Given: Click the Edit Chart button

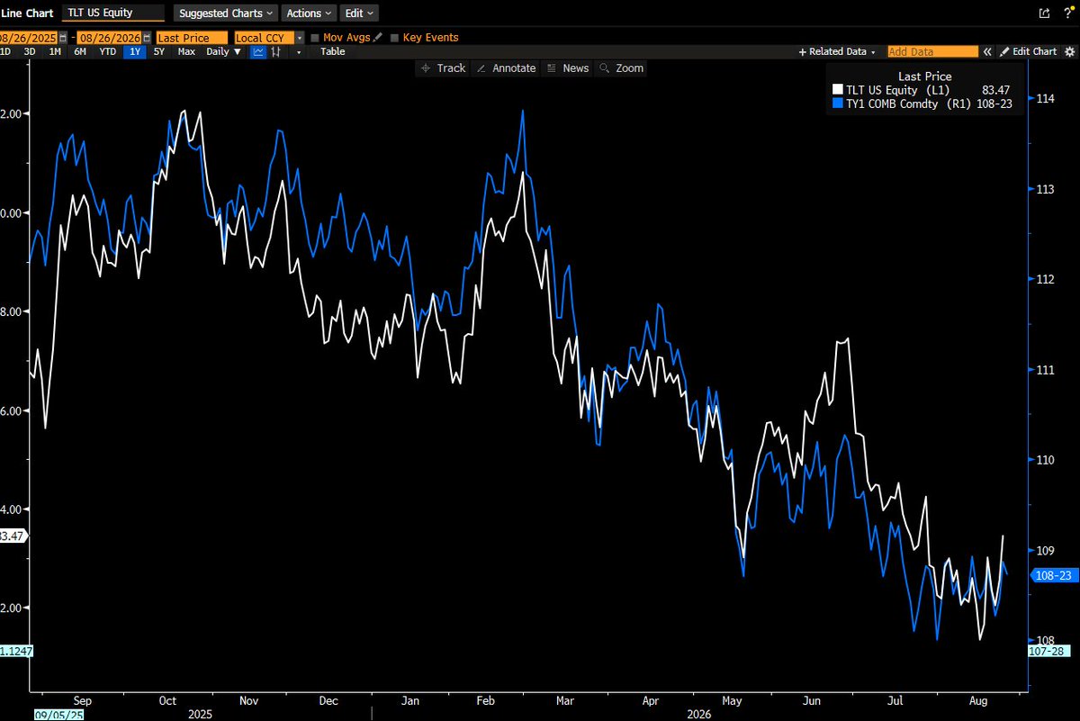Looking at the screenshot, I should coord(1029,51).
